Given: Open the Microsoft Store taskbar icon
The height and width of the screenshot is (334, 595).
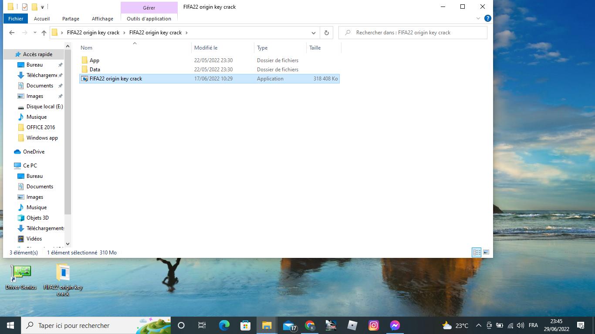Looking at the screenshot, I should 245,325.
